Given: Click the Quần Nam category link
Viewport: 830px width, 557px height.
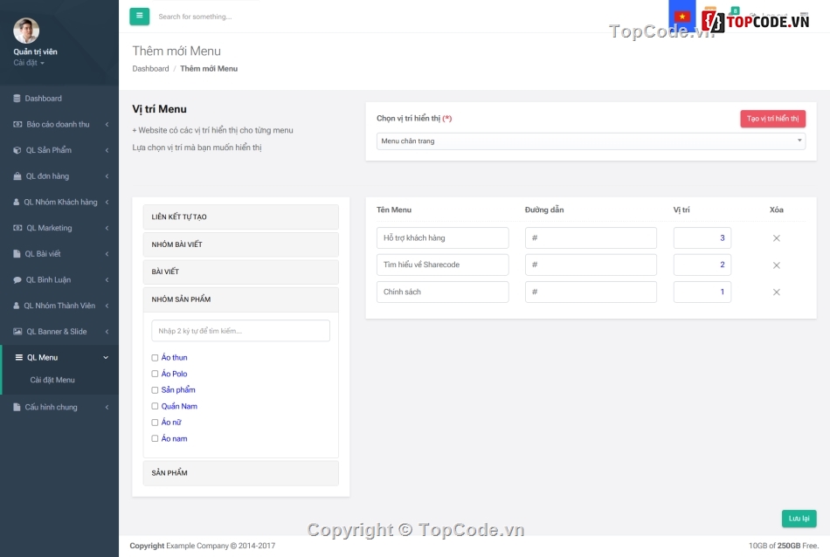Looking at the screenshot, I should (x=179, y=406).
